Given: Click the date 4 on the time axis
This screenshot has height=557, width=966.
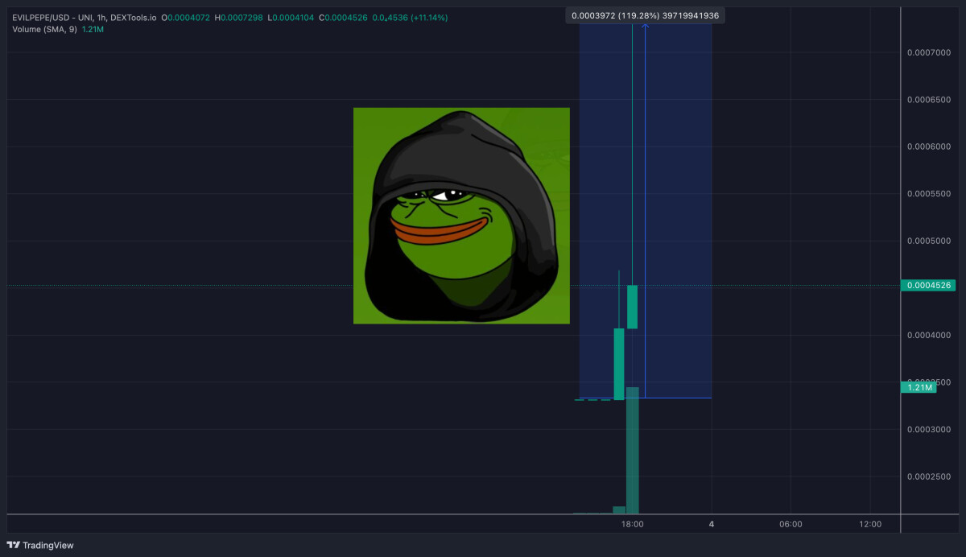Looking at the screenshot, I should tap(711, 524).
